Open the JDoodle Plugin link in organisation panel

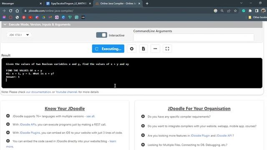[x=200, y=135]
